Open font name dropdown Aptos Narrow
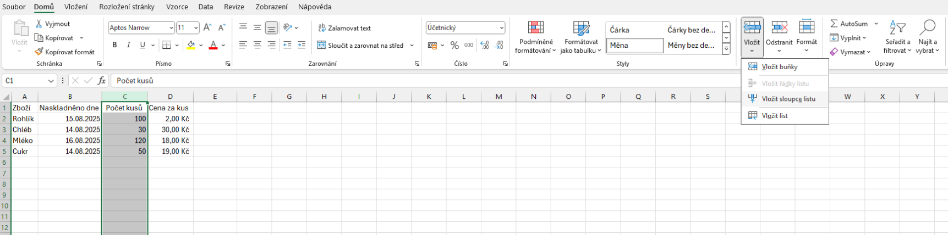This screenshot has width=948, height=235. (x=172, y=27)
